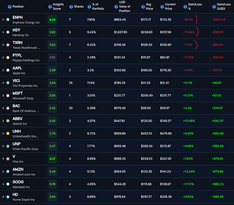
Task: Click PYPL loss percentage -11.72%
Action: click(x=188, y=58)
